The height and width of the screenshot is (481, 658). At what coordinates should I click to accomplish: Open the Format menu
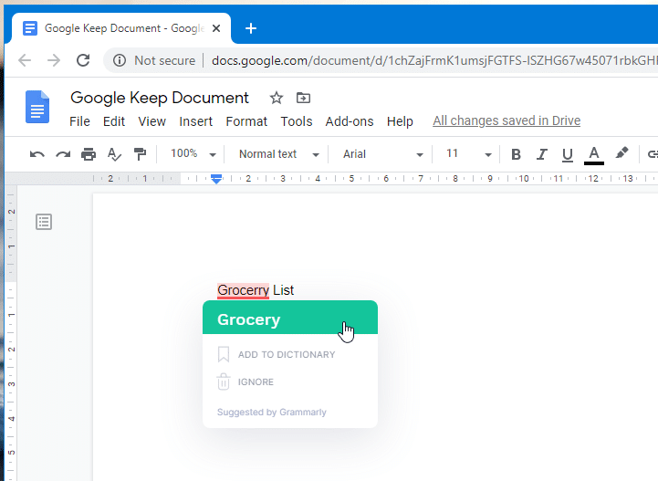[x=246, y=121]
